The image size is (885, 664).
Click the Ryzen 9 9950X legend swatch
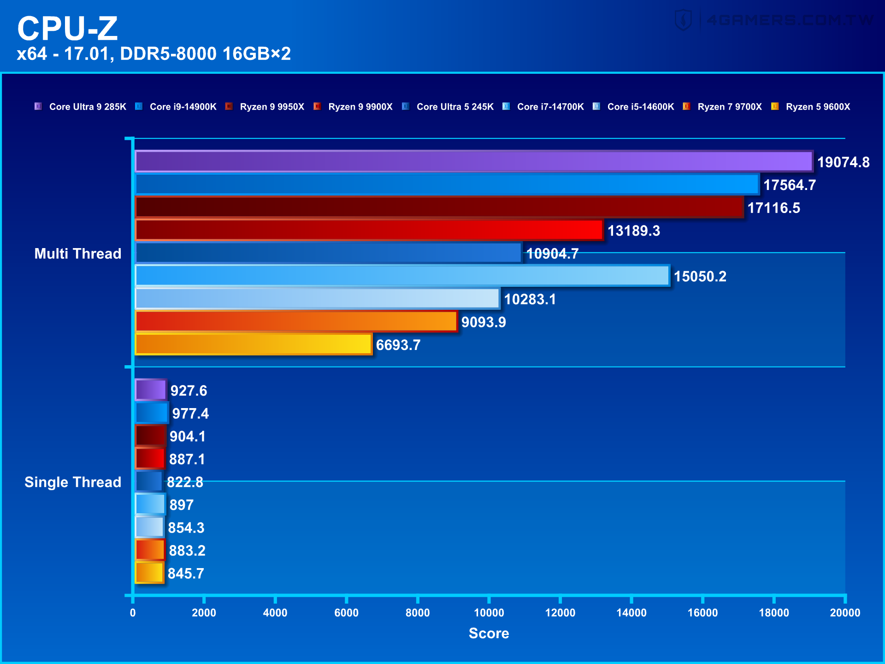229,107
